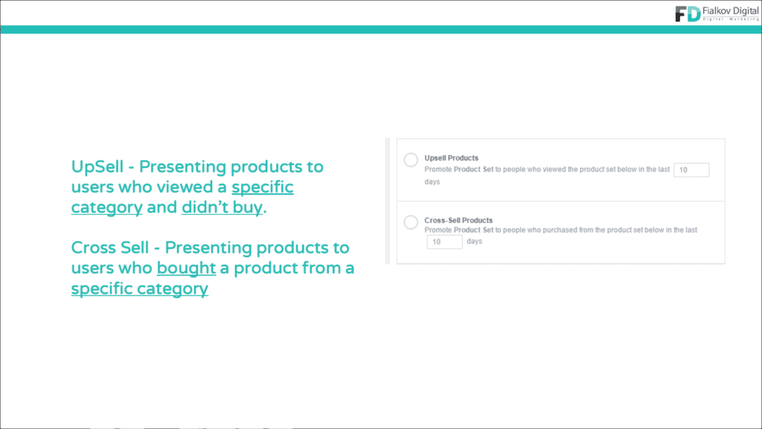762x429 pixels.
Task: Click the Upsell days input field
Action: click(691, 170)
